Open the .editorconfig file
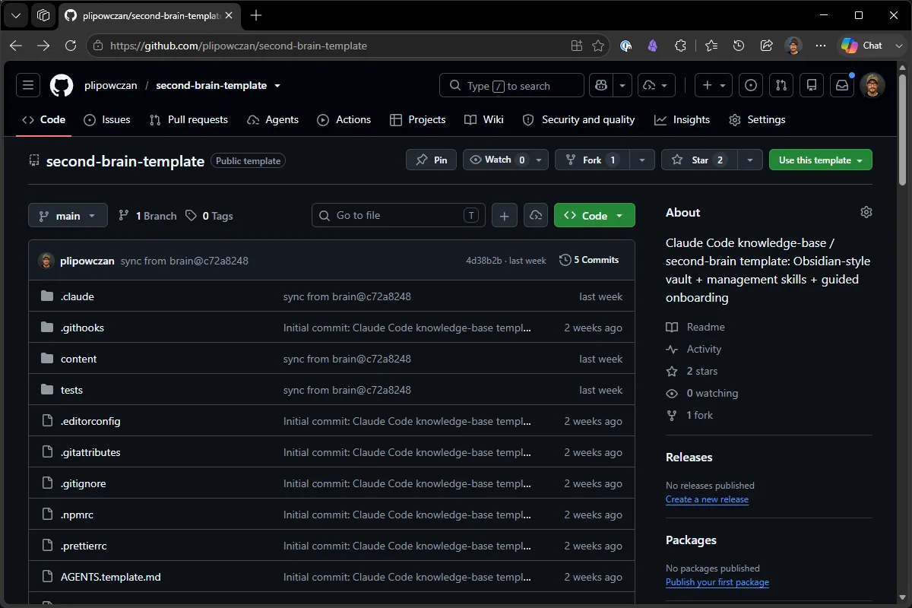Image resolution: width=912 pixels, height=608 pixels. point(90,421)
